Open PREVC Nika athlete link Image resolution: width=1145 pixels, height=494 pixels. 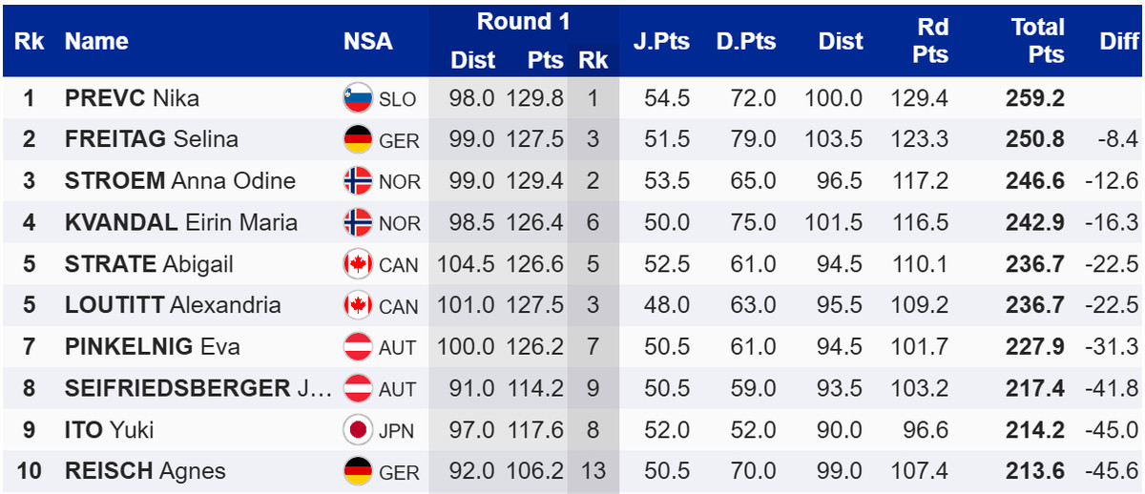[132, 98]
